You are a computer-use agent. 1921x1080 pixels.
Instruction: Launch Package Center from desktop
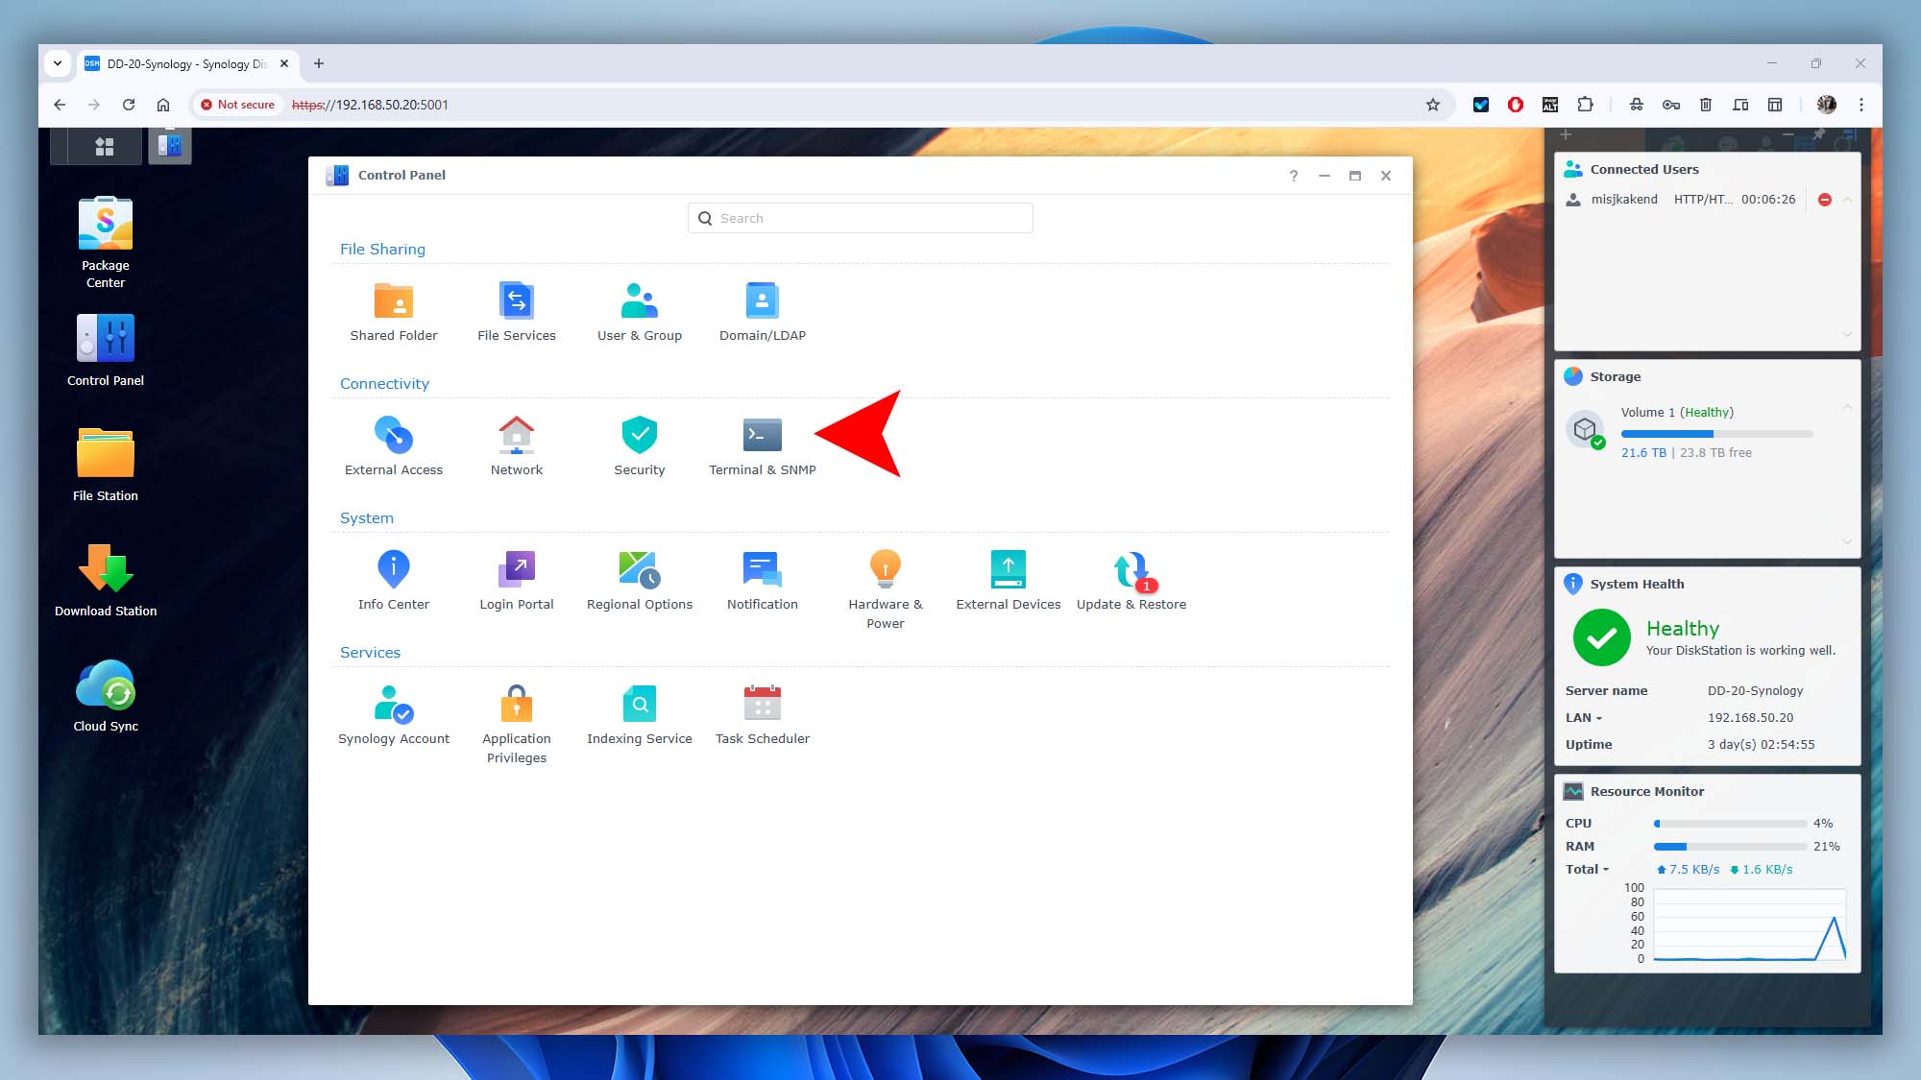106,243
